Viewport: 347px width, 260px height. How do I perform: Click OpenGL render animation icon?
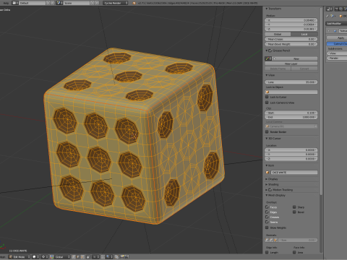tap(127, 257)
